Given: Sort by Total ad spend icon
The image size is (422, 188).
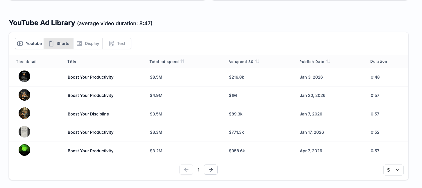Looking at the screenshot, I should tap(183, 62).
